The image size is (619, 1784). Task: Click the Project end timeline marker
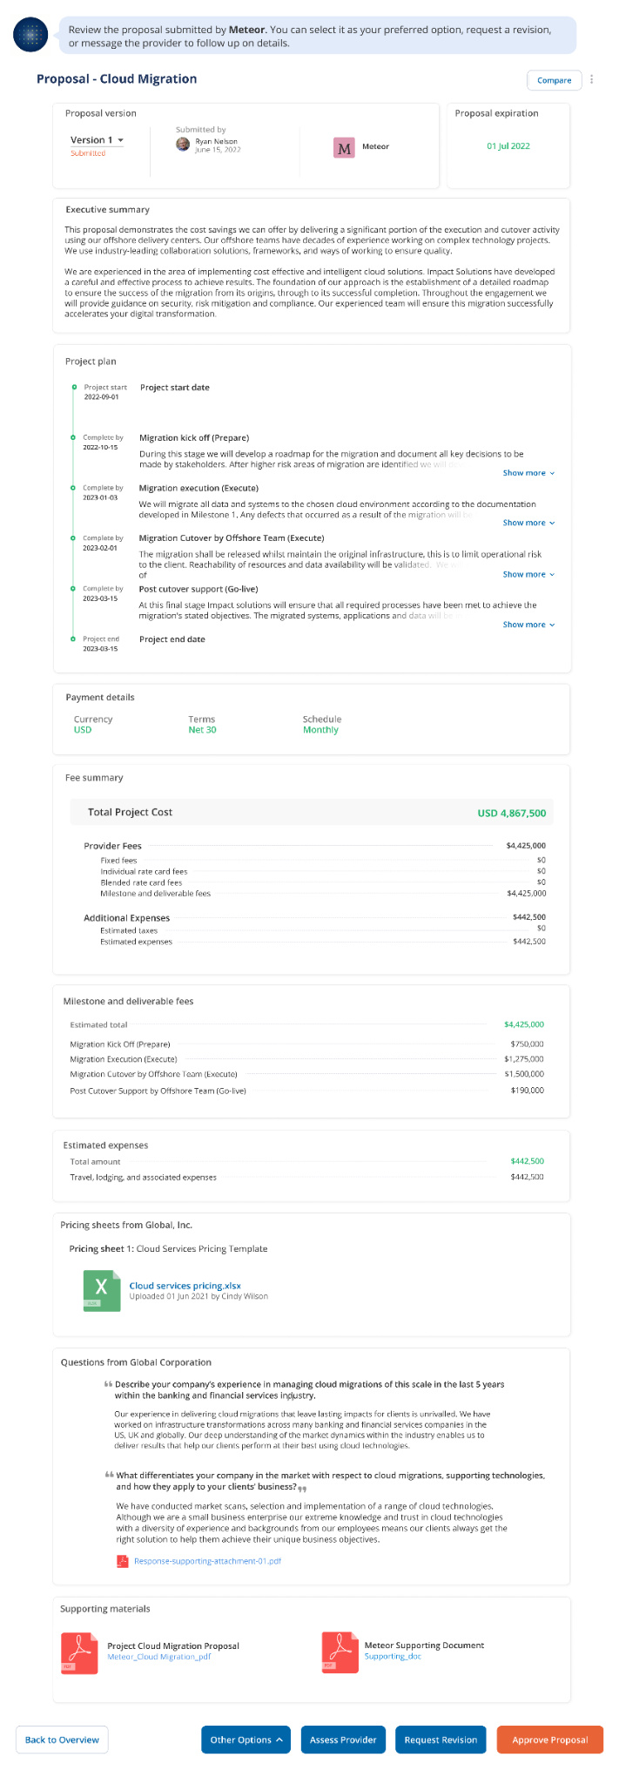[74, 639]
